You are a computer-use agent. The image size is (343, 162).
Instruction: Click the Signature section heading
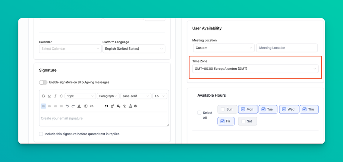click(48, 70)
